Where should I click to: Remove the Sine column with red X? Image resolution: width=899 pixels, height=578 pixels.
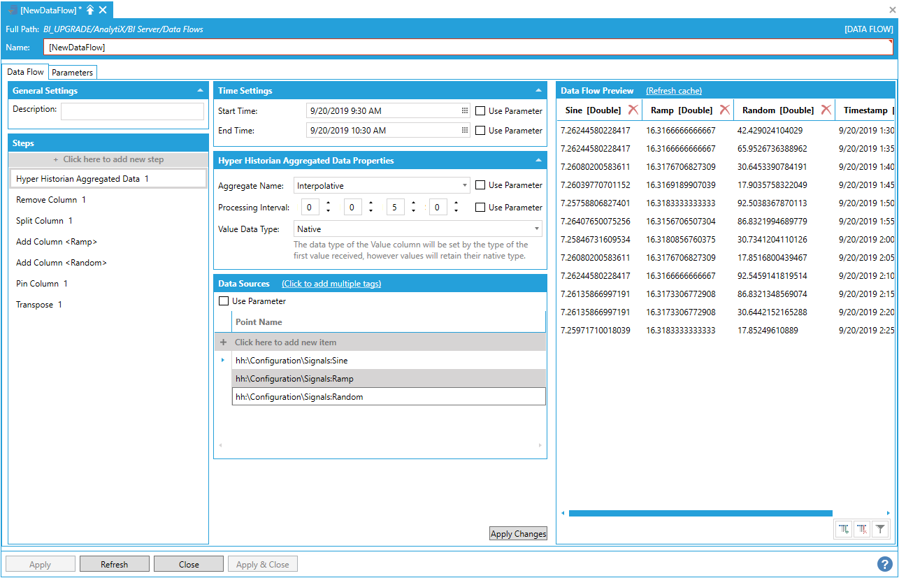(x=633, y=110)
